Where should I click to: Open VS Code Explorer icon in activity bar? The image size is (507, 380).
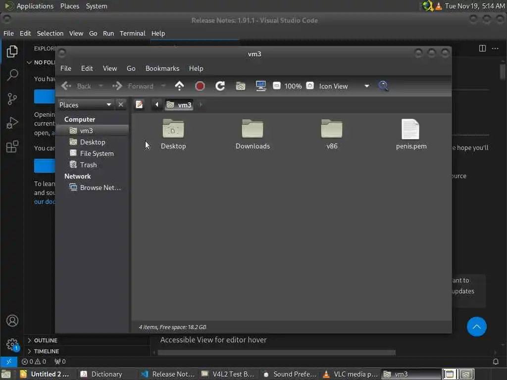12,51
